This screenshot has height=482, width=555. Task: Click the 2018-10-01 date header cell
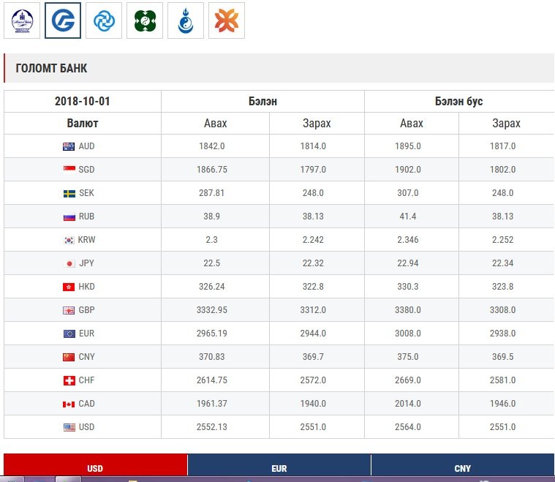[83, 102]
